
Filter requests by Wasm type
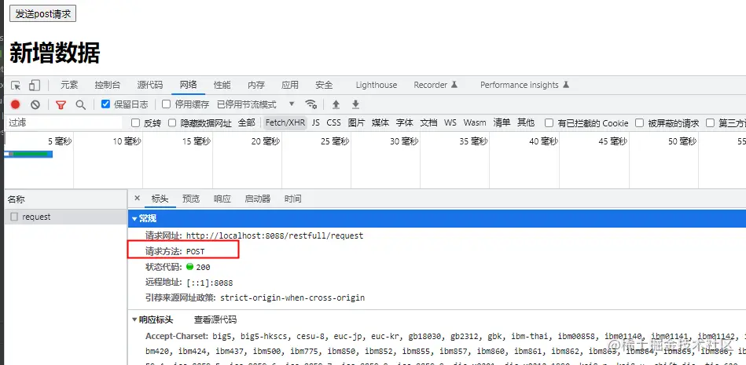click(x=475, y=122)
